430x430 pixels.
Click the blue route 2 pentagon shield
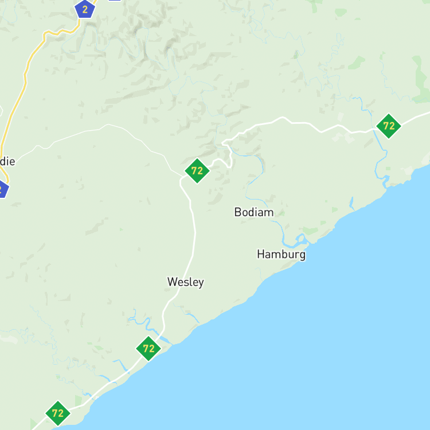click(85, 9)
